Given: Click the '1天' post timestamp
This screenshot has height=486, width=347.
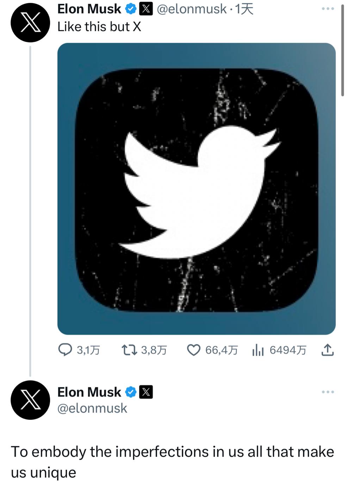Looking at the screenshot, I should coord(244,9).
